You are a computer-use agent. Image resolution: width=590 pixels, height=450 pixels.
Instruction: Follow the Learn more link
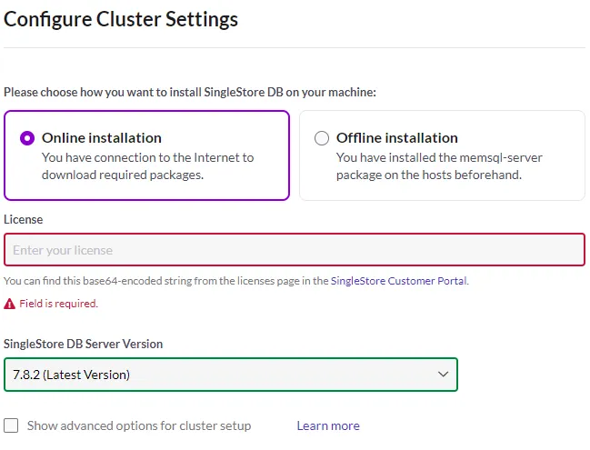click(327, 425)
